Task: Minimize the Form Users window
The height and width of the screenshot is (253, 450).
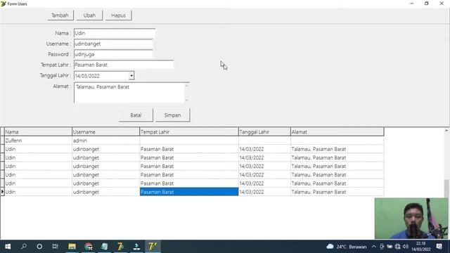Action: 412,4
